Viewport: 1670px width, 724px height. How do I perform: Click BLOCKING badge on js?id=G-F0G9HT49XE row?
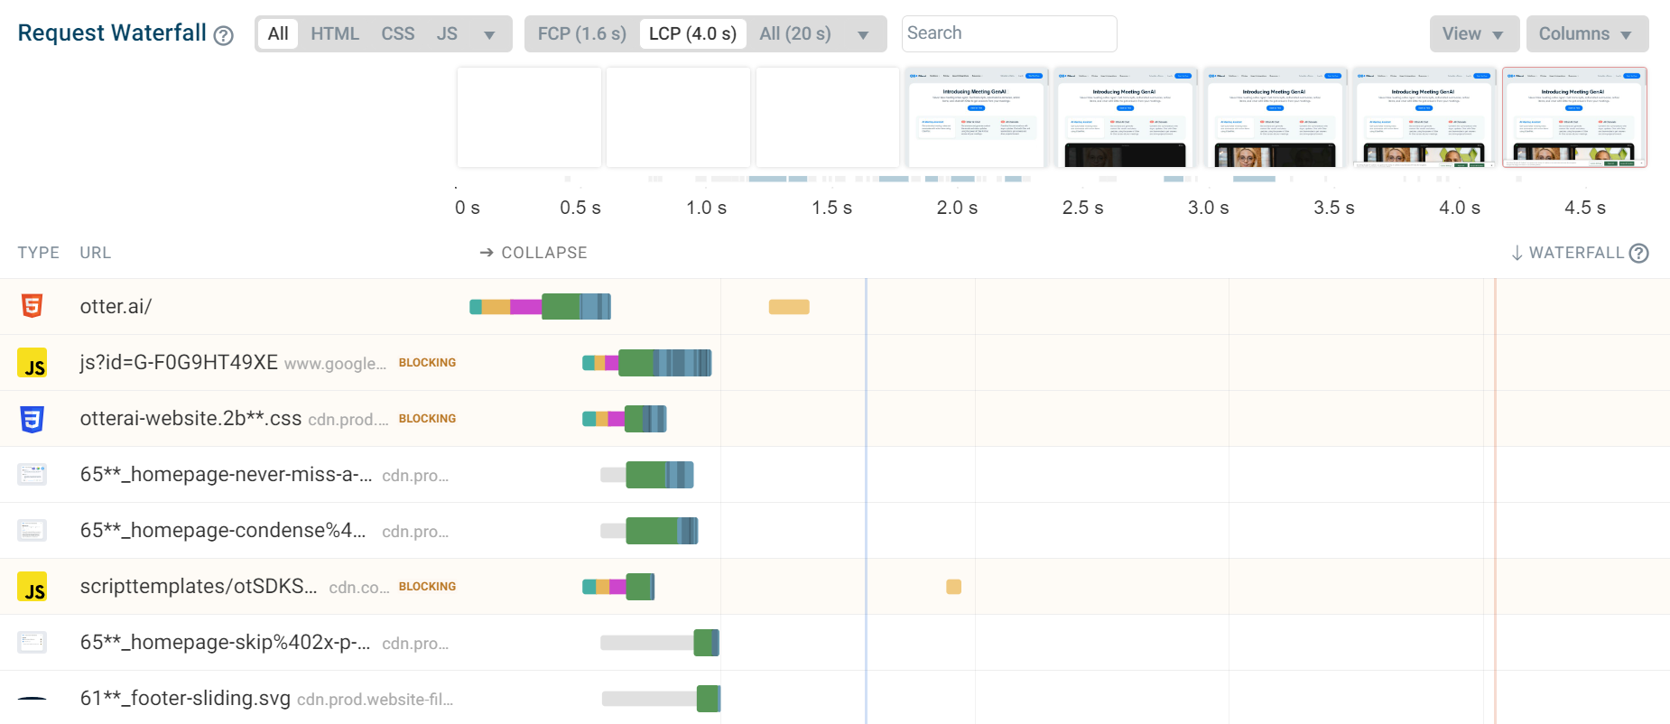pos(427,363)
